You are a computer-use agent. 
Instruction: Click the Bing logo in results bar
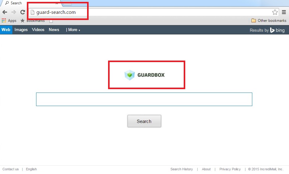[x=277, y=30]
